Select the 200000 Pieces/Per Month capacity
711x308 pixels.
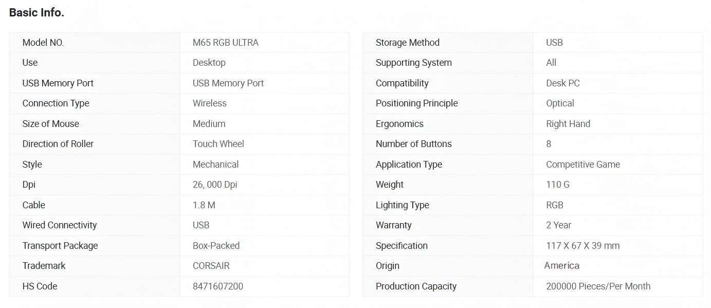pyautogui.click(x=598, y=286)
